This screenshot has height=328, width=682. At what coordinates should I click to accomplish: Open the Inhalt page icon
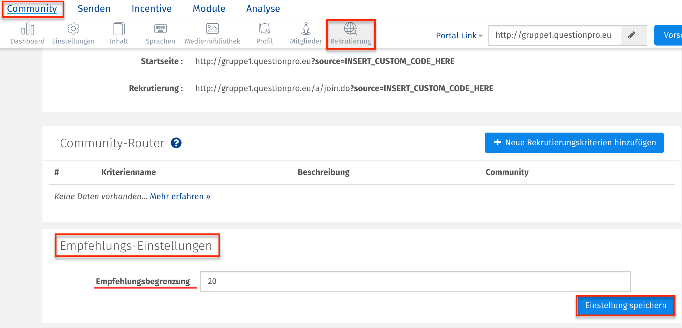click(x=119, y=29)
